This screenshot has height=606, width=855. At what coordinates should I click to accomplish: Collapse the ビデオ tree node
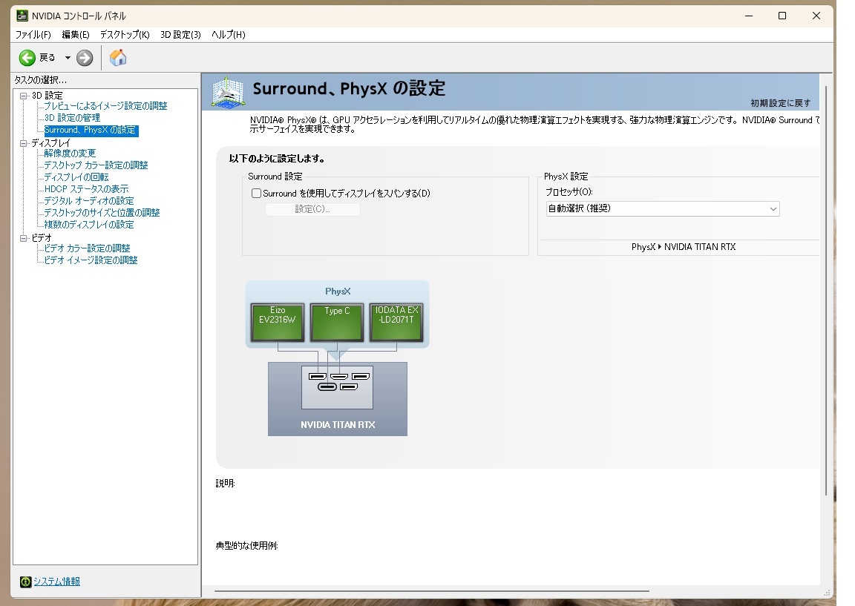point(24,238)
